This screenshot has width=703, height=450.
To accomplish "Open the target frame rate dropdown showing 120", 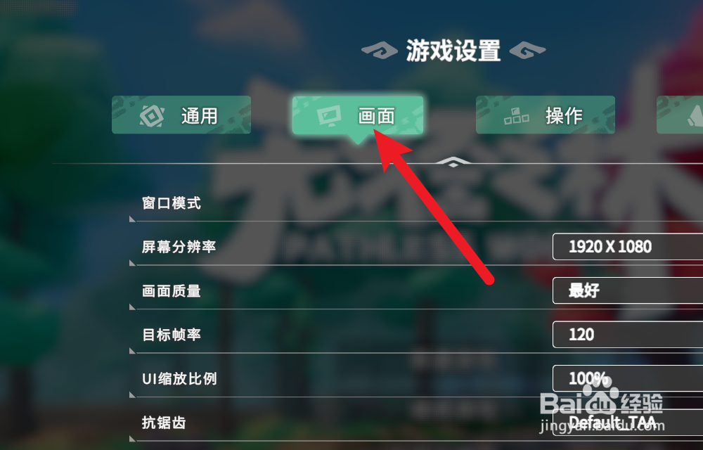I will [628, 335].
